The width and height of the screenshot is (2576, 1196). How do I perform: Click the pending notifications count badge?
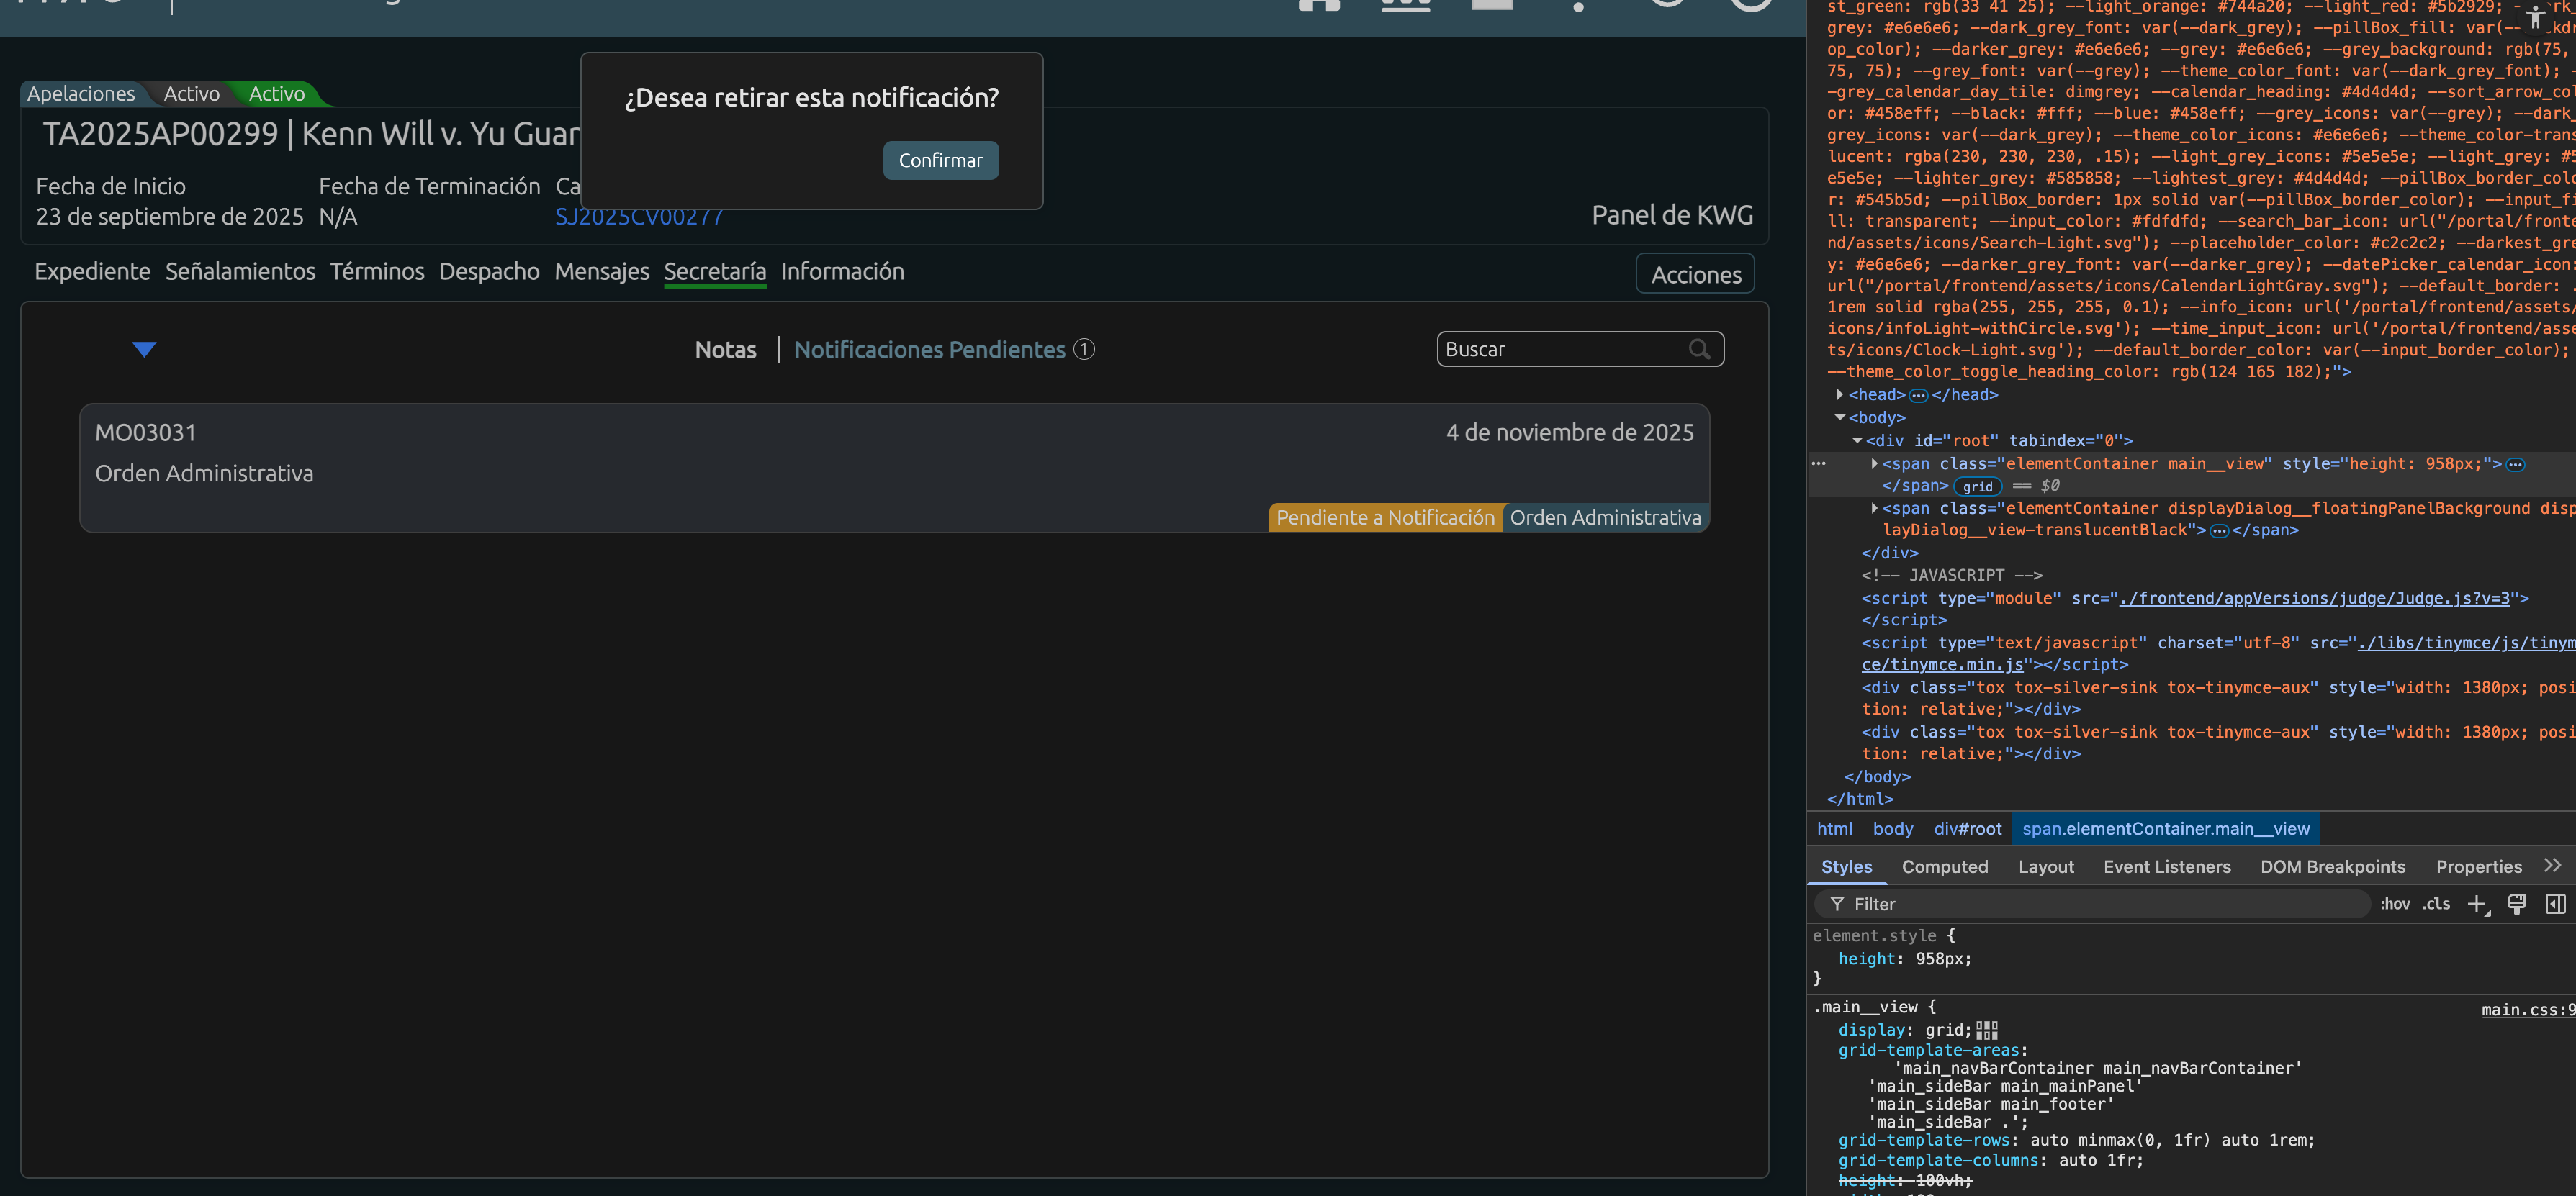(x=1084, y=349)
